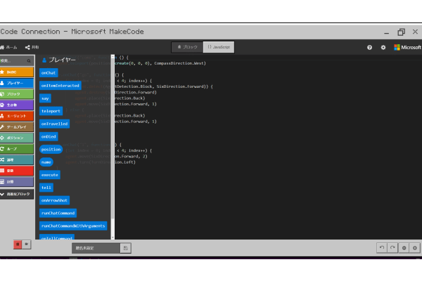The height and width of the screenshot is (281, 422).
Task: Click the redo arrow button
Action: coord(392,248)
